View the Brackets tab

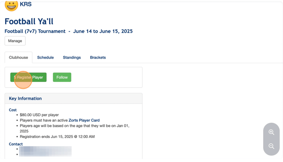98,57
